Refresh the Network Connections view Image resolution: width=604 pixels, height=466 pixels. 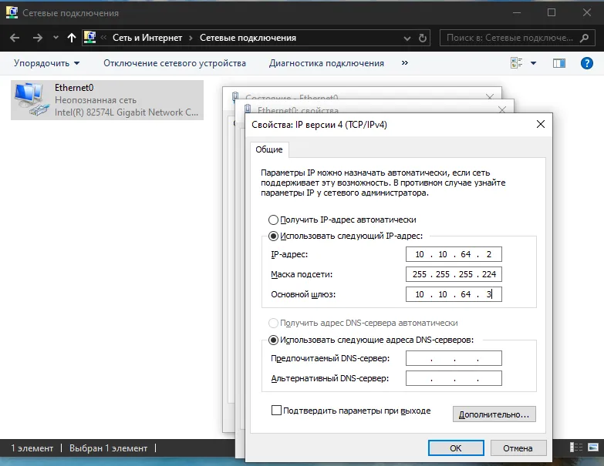(x=423, y=38)
